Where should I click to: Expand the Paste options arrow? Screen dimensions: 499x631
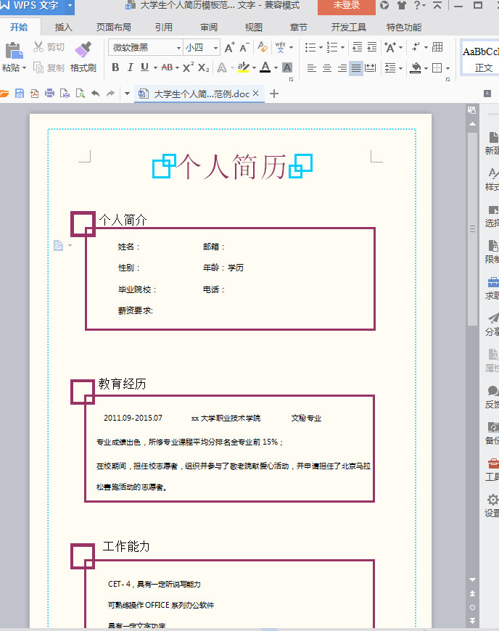point(25,68)
